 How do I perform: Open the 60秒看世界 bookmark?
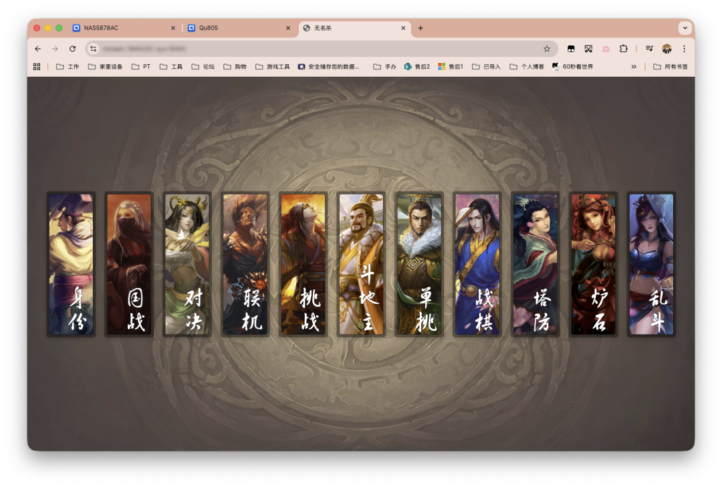point(572,67)
